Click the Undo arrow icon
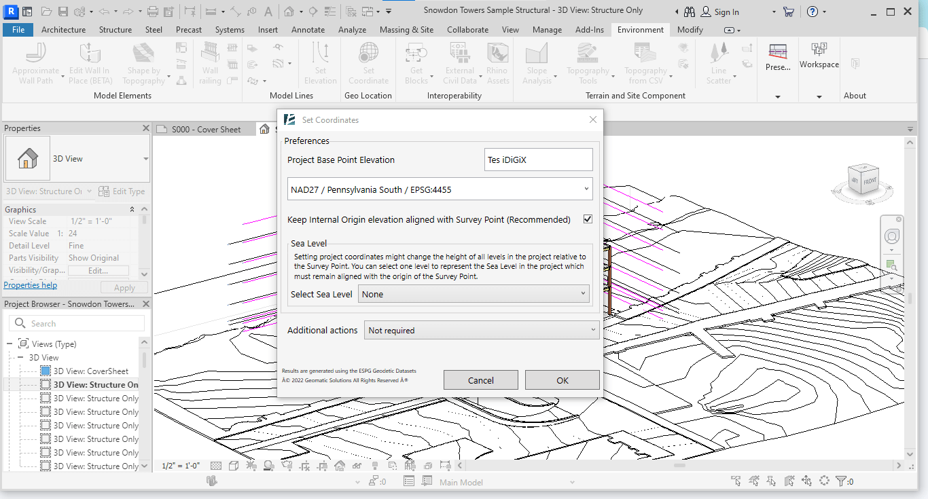This screenshot has width=928, height=499. (103, 12)
